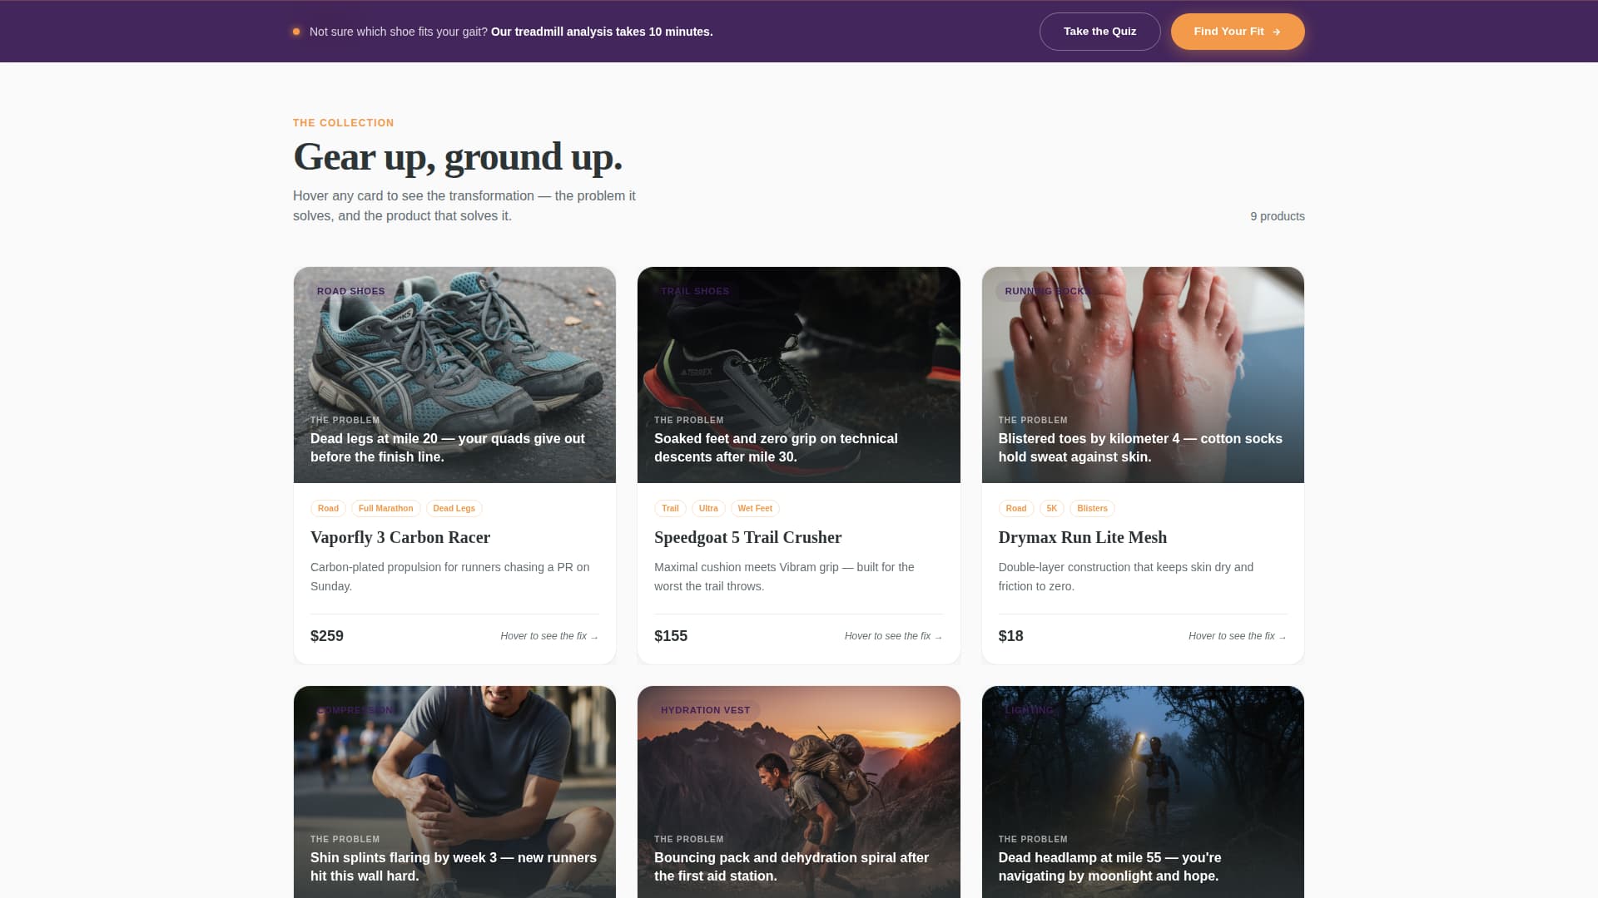Image resolution: width=1598 pixels, height=898 pixels.
Task: Click the Road tag on Drymax card
Action: (1016, 508)
